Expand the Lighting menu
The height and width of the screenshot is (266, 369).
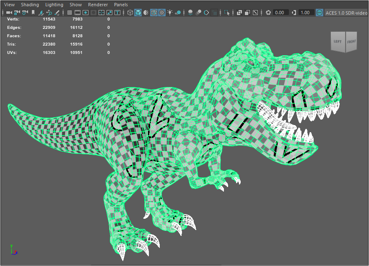click(54, 5)
